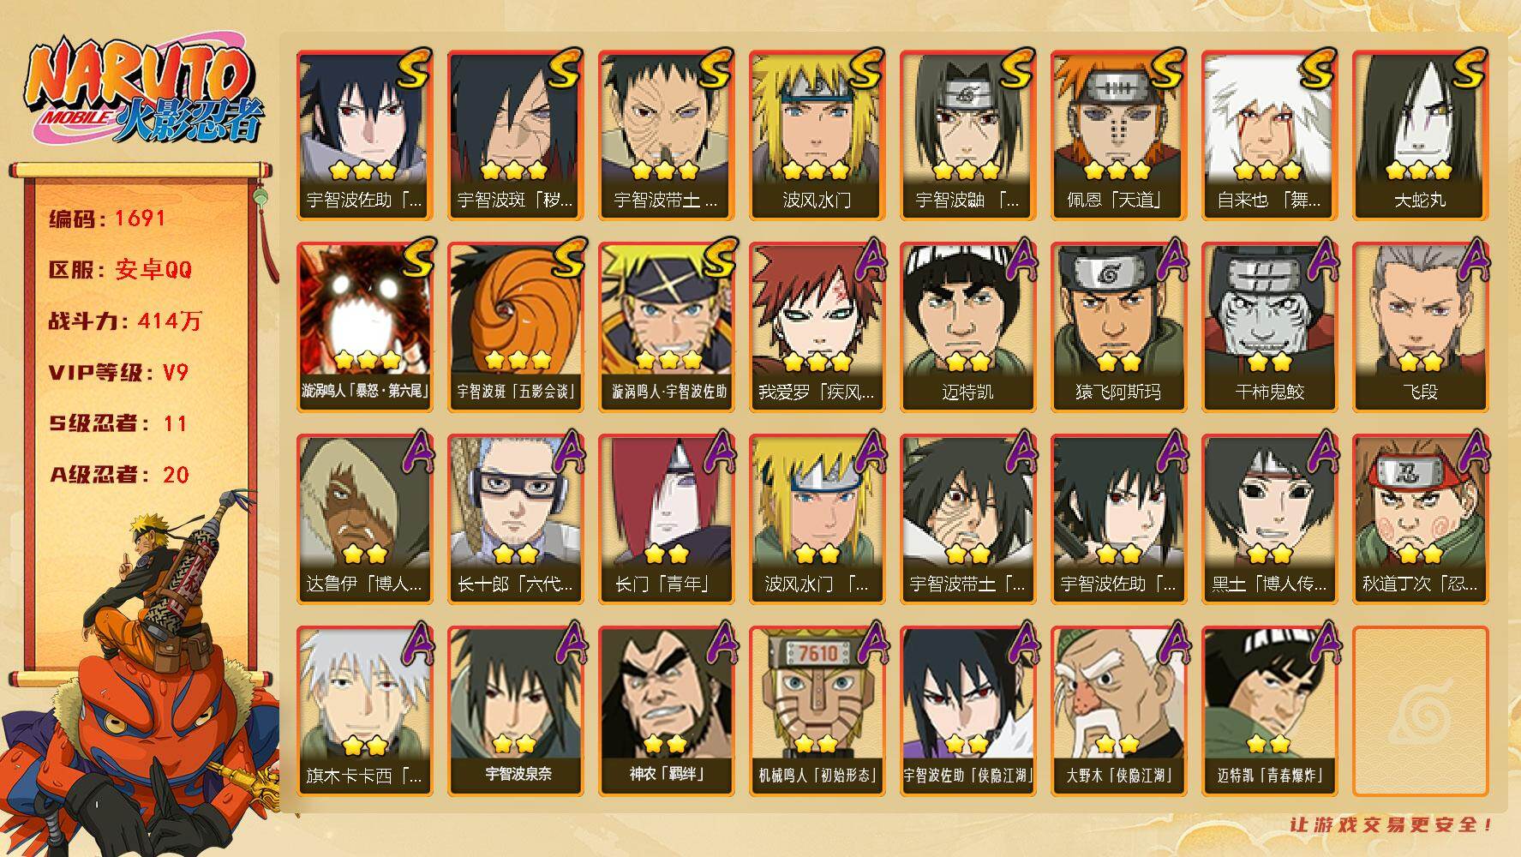Click the 漩涡鸣人「暴怒·第六尾」 card

click(364, 327)
